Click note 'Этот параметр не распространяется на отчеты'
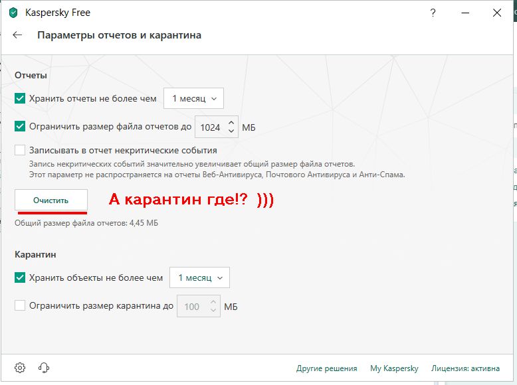Screen dimensions: 517x385 (x=217, y=175)
